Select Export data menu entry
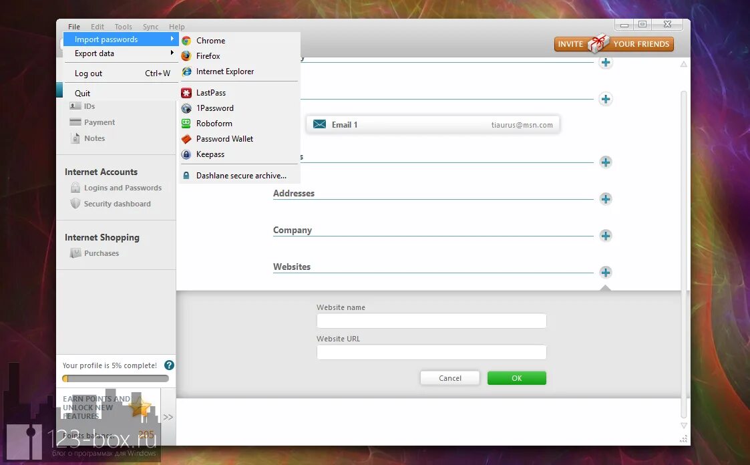The image size is (750, 465). (x=121, y=53)
